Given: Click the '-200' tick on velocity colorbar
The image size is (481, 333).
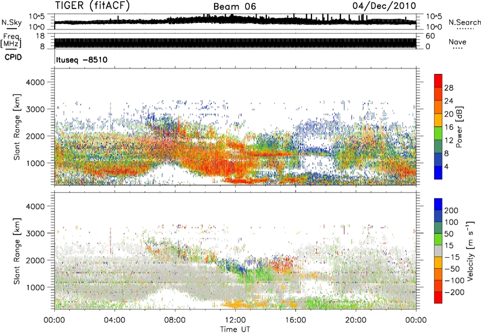Looking at the screenshot, I should (x=454, y=292).
